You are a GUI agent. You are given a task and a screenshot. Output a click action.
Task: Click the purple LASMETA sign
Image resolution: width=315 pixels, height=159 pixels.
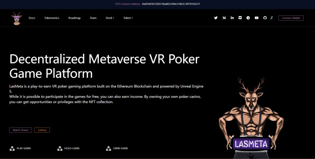[x=251, y=144]
